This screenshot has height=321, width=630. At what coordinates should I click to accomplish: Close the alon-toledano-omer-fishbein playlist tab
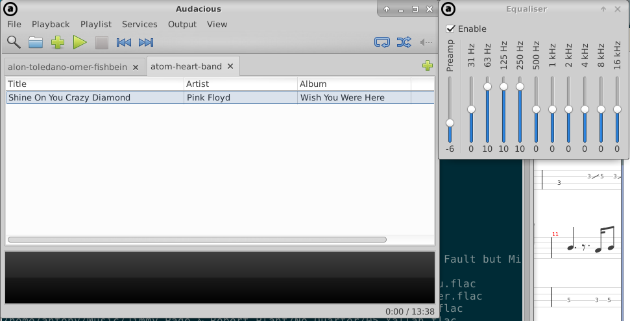click(x=136, y=67)
